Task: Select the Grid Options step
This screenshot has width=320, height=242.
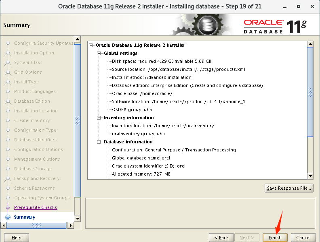Action: pos(28,72)
